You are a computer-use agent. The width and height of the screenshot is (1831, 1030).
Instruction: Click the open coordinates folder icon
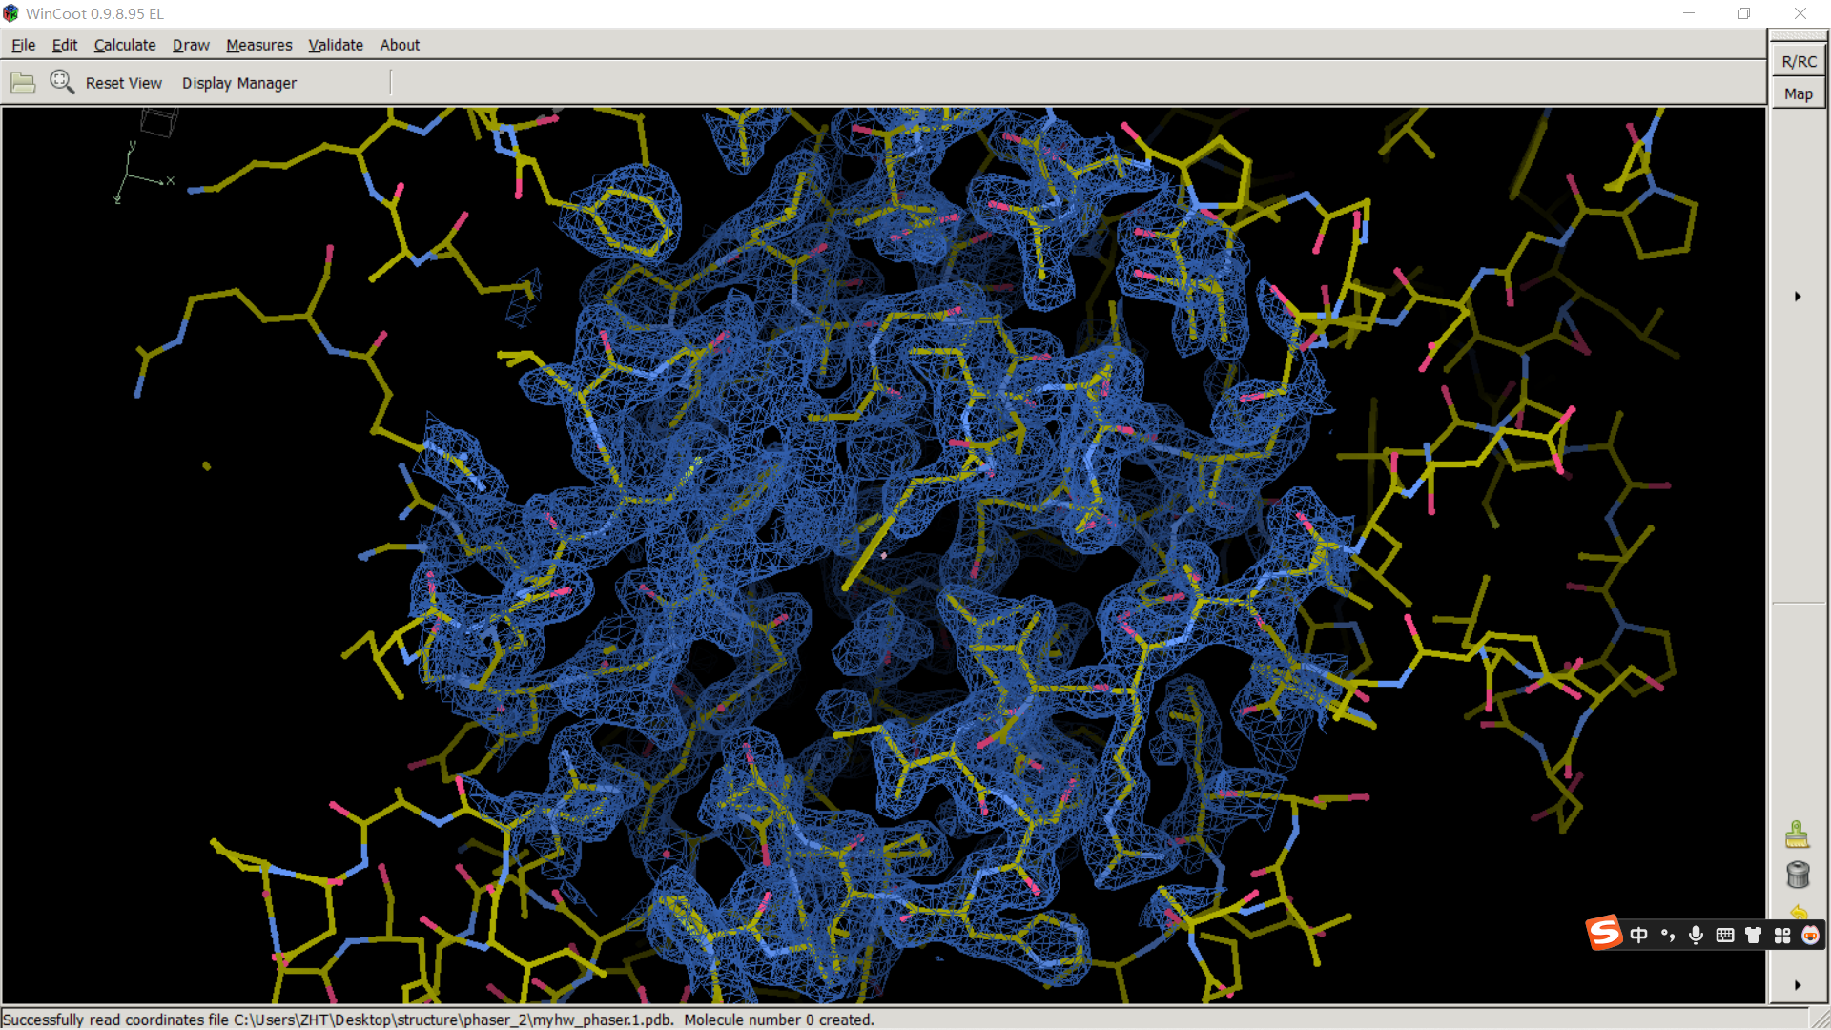[23, 83]
